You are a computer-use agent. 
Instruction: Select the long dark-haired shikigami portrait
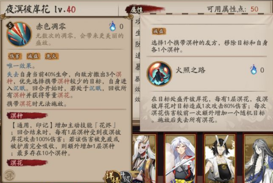click(x=258, y=159)
